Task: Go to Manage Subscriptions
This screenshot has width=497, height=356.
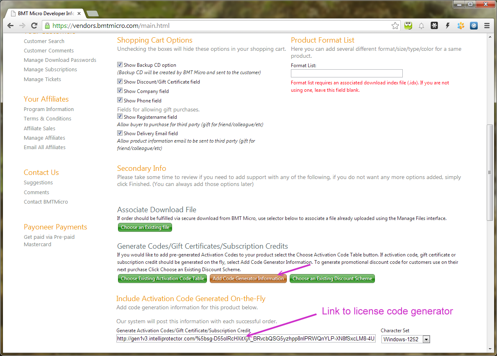Action: 50,69
